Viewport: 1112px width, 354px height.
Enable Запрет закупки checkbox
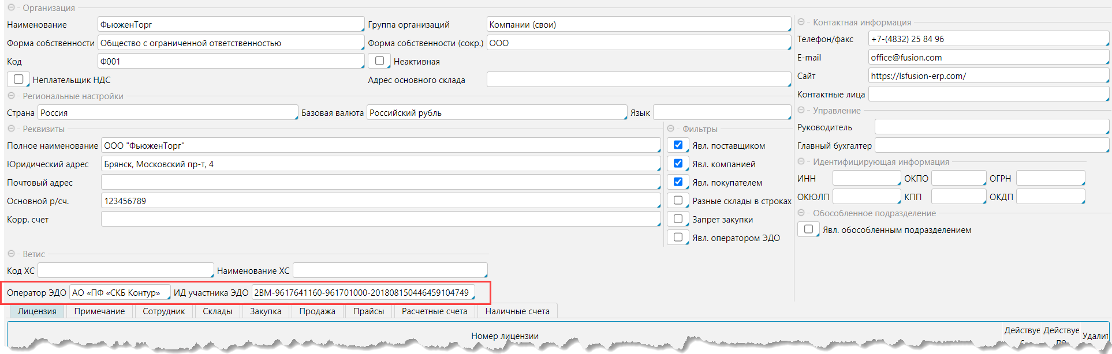(x=678, y=219)
